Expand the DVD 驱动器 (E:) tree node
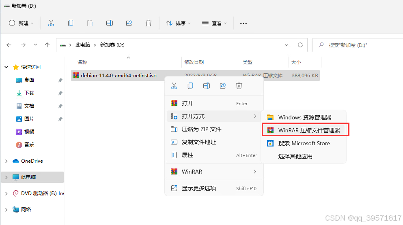This screenshot has height=225, width=403. pyautogui.click(x=6, y=193)
